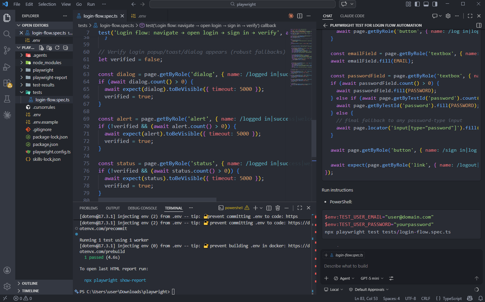The height and width of the screenshot is (302, 485).
Task: Open the Extensions view
Action: coord(7,83)
